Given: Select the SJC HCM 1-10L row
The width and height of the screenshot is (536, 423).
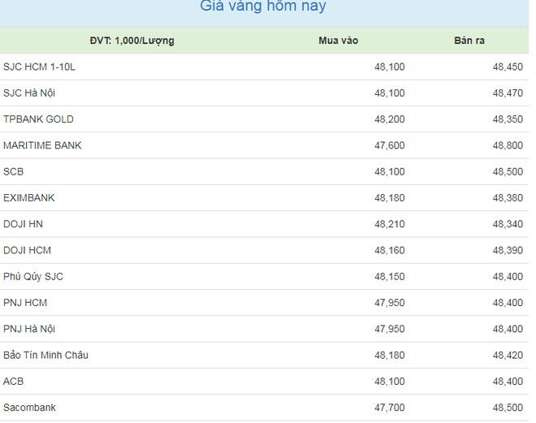Looking at the screenshot, I should (264, 67).
